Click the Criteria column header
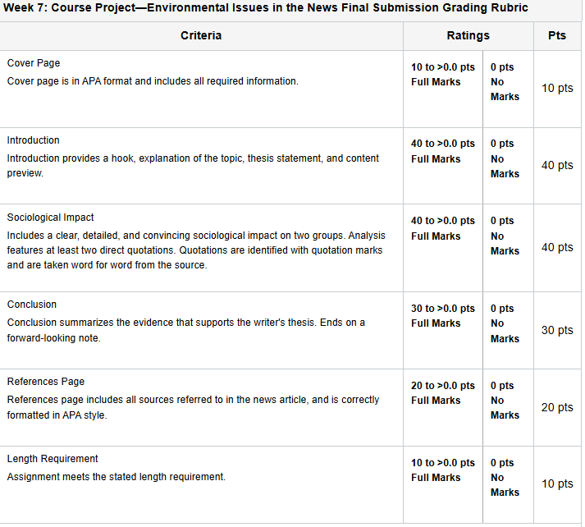 coord(201,36)
